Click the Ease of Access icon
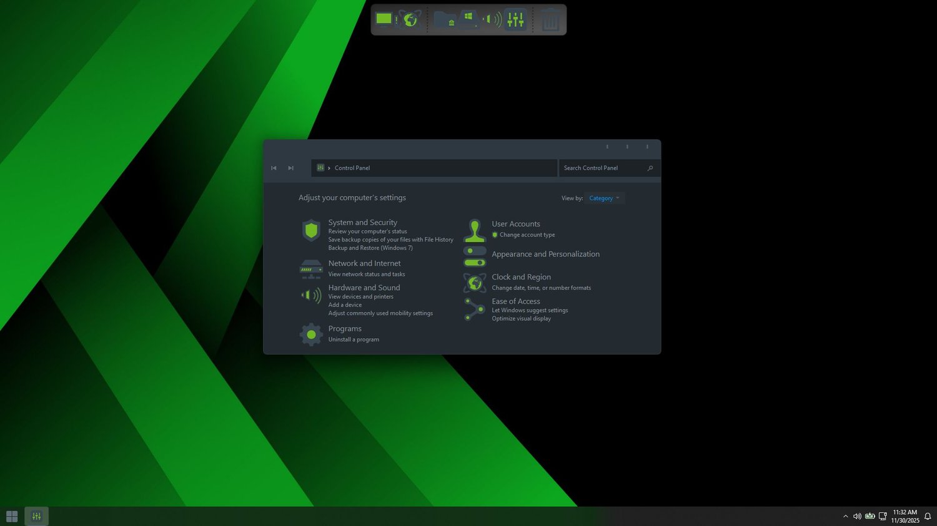The height and width of the screenshot is (526, 937). pyautogui.click(x=475, y=309)
